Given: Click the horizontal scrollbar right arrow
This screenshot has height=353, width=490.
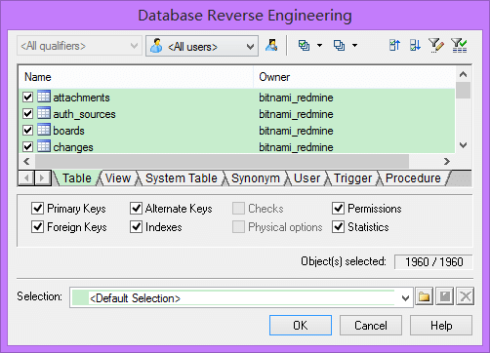Looking at the screenshot, I should pyautogui.click(x=447, y=161).
